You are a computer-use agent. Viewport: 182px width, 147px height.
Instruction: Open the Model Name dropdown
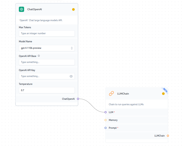47,48
